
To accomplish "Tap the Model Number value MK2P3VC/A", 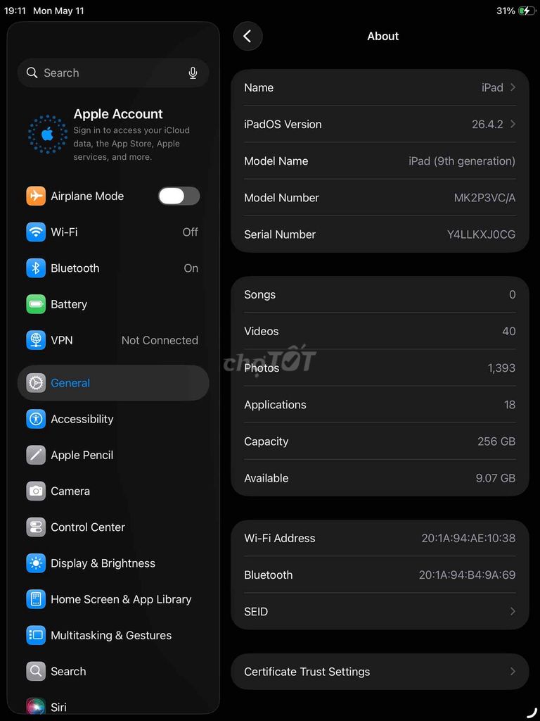I will tap(484, 198).
